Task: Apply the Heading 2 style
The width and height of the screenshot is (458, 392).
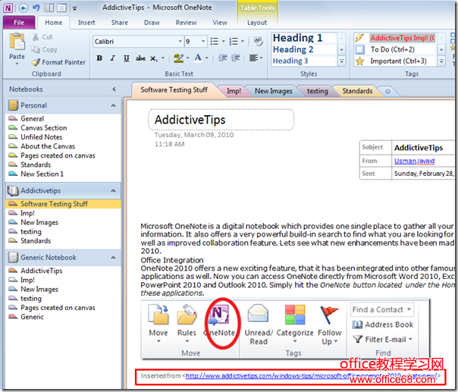Action: pos(304,49)
